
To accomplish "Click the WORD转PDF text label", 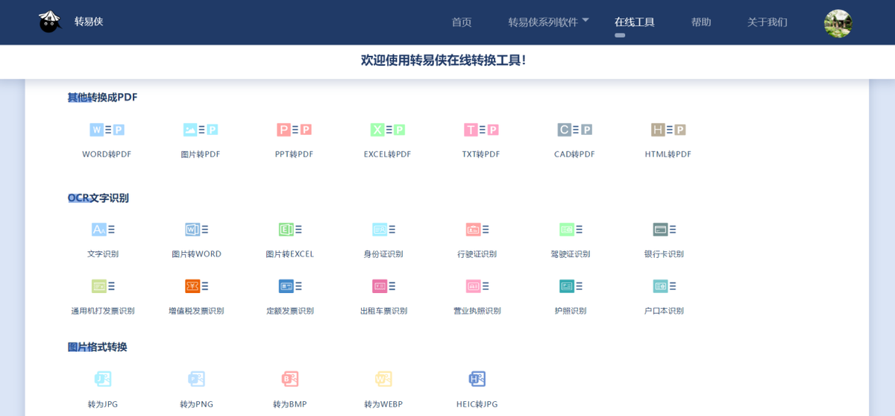I will 107,154.
